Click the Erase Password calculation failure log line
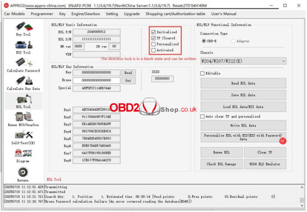This screenshot has height=212, width=307. pos(98,201)
